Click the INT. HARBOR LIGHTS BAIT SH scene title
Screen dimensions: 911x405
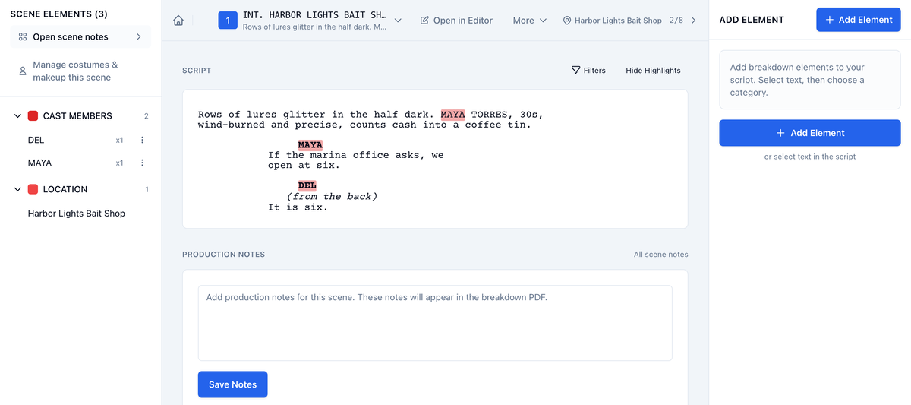pos(315,14)
